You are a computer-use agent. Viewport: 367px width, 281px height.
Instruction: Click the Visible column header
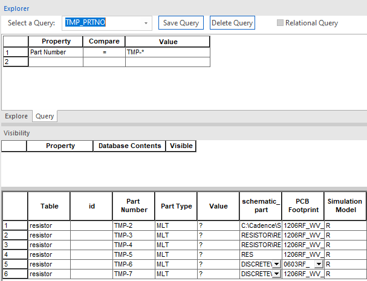pos(181,146)
